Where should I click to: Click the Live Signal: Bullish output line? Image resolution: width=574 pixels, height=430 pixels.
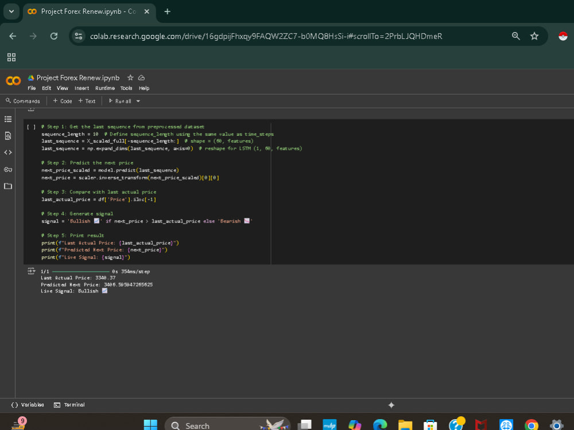pos(74,291)
